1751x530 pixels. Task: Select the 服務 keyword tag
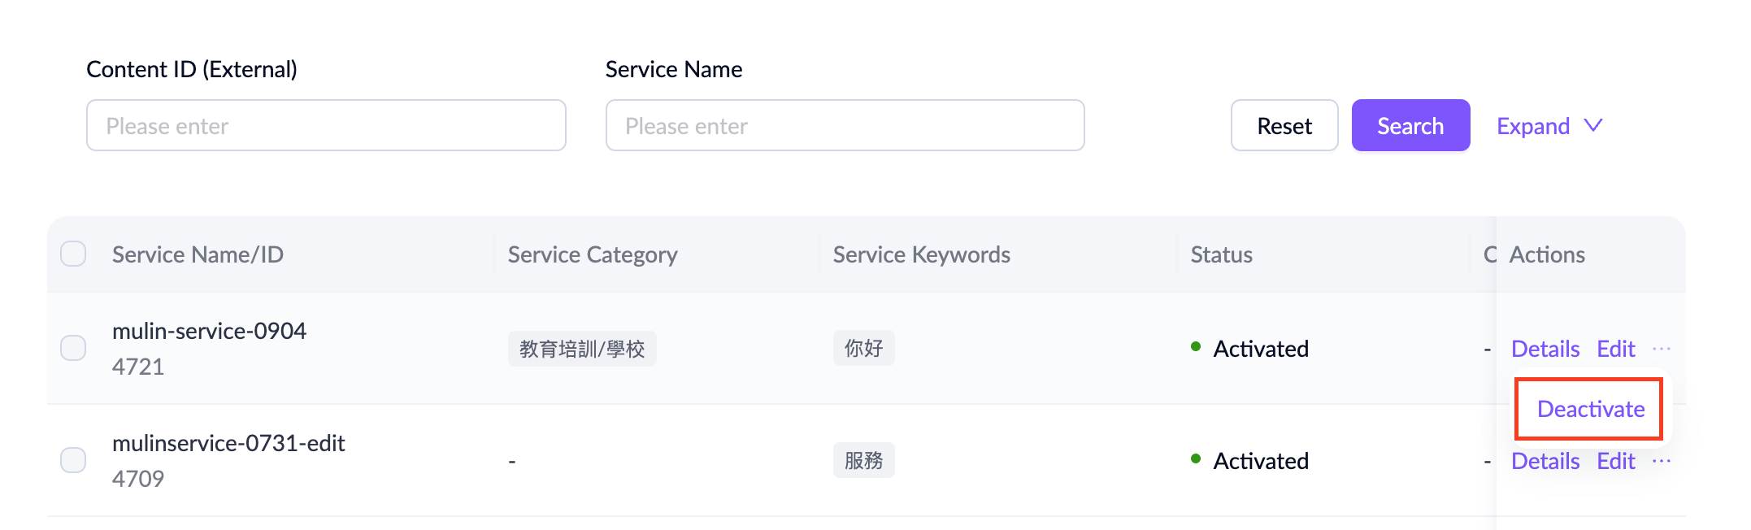click(x=863, y=459)
